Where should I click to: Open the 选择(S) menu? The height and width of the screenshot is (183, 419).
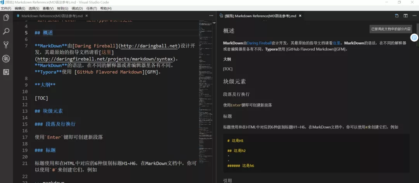pos(34,8)
